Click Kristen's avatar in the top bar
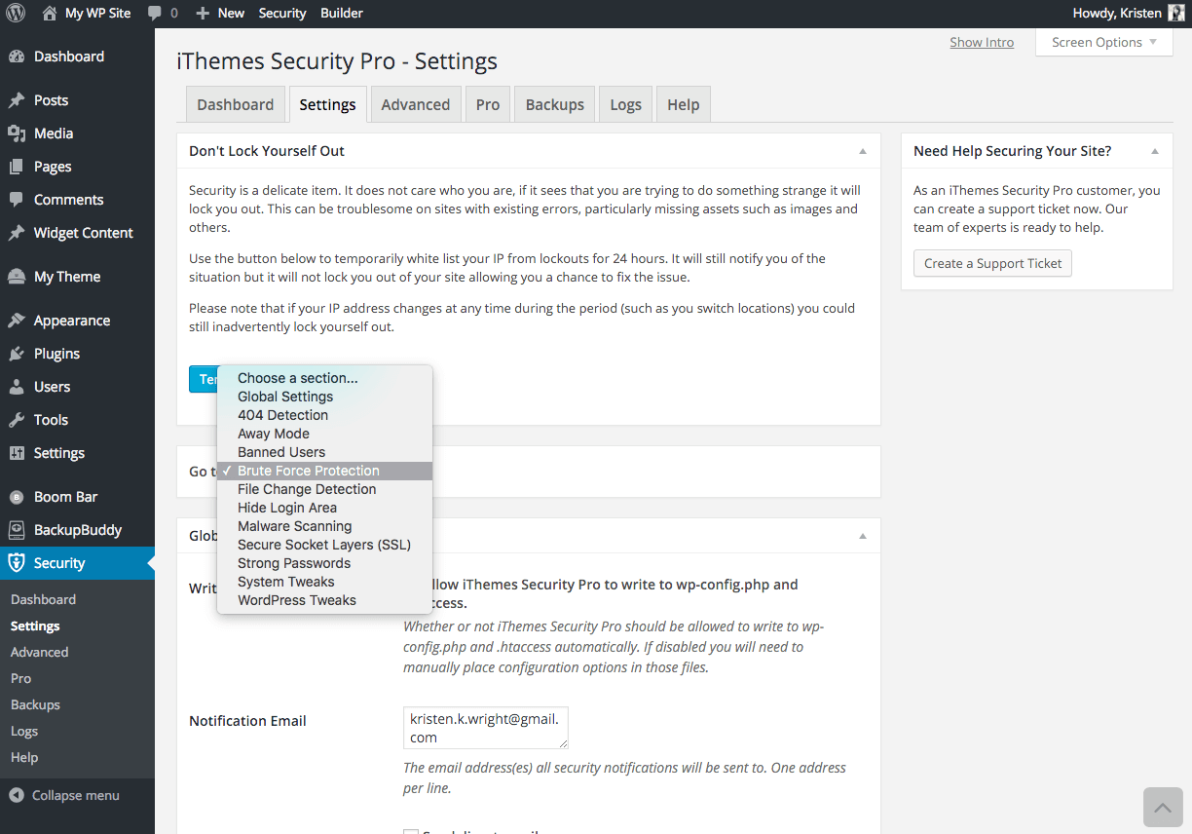Viewport: 1192px width, 834px height. coord(1176,14)
